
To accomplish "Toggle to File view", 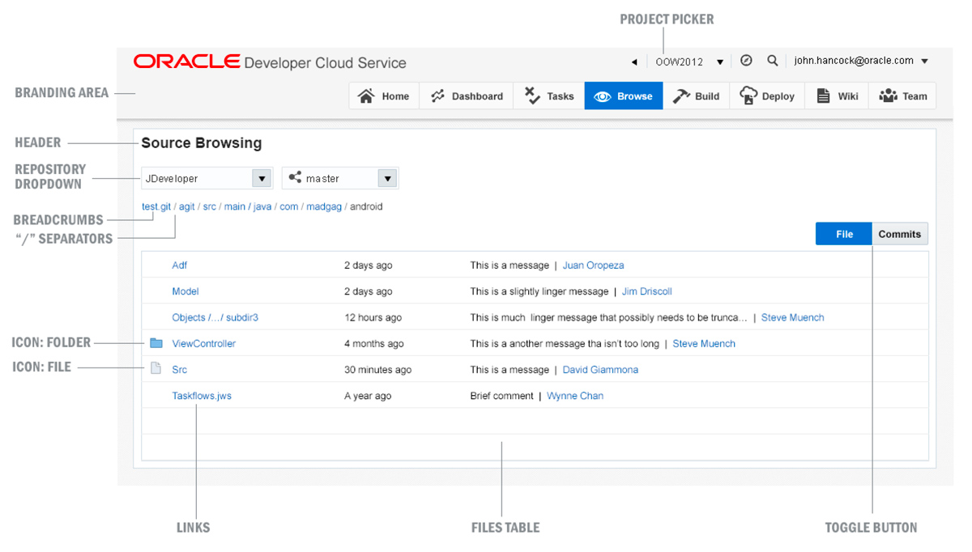I will point(843,234).
